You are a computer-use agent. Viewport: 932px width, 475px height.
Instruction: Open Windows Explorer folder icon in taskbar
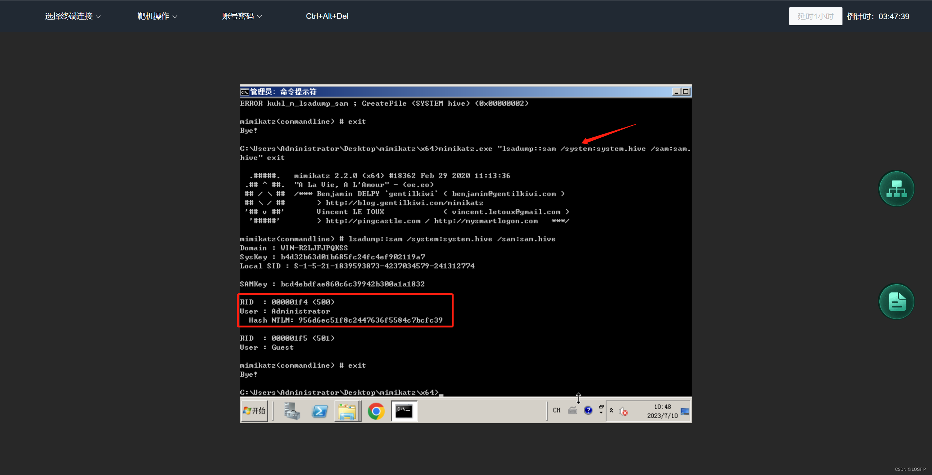point(348,411)
